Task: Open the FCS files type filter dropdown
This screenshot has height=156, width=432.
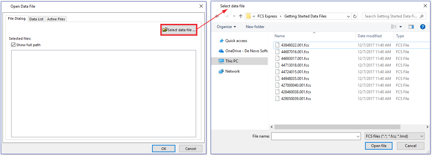Action: pos(394,136)
